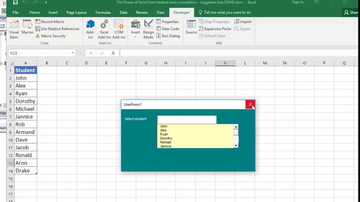Click the Undo arrow icon
The image size is (360, 202).
pos(24,3)
